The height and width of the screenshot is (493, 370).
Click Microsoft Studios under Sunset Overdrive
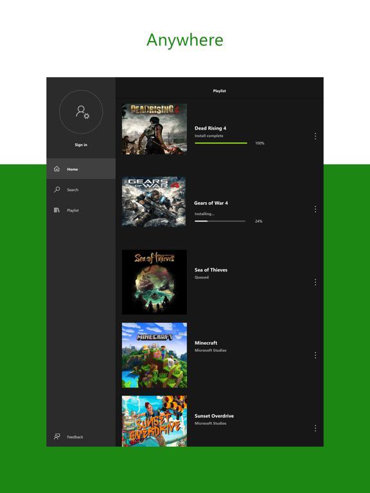pyautogui.click(x=210, y=423)
